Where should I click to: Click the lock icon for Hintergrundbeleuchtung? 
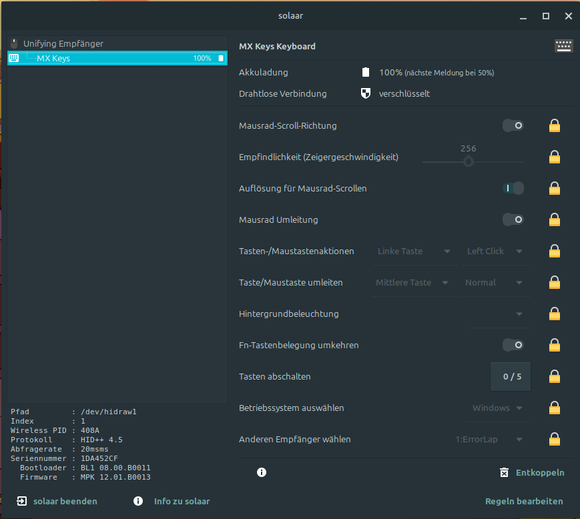tap(554, 314)
